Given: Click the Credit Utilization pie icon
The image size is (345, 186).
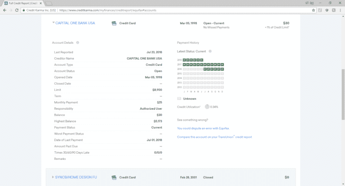Looking at the screenshot, I should coord(207,107).
